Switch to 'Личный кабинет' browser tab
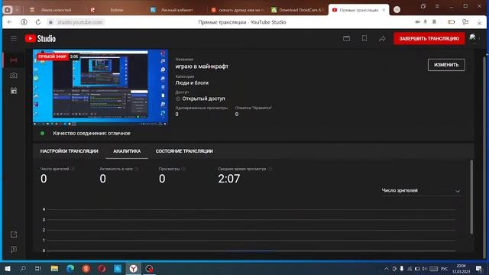The height and width of the screenshot is (275, 489). tap(176, 10)
